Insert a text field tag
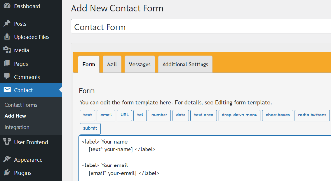Viewport: 331px width, 181px height. click(88, 115)
